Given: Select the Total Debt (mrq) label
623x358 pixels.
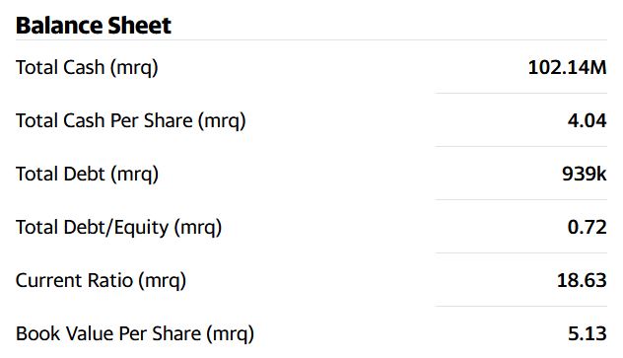Looking at the screenshot, I should (x=87, y=174).
